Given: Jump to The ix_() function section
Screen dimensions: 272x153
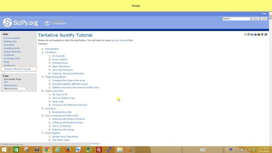Looking at the screenshot, I should coord(62,126).
